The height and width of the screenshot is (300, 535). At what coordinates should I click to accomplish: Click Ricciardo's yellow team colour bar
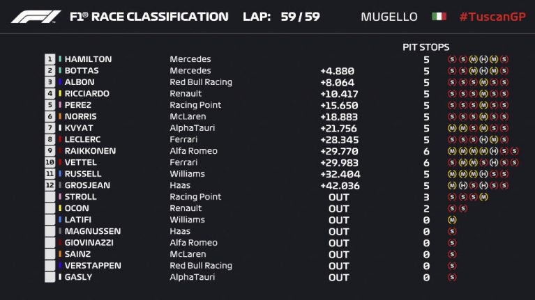(60, 93)
